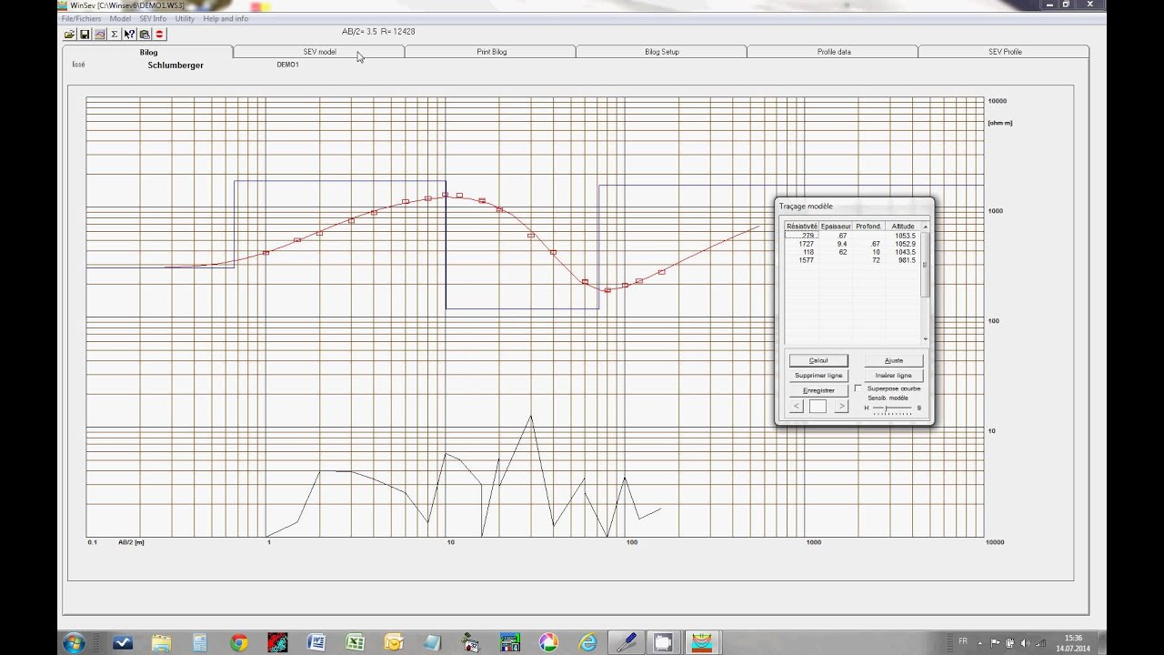Click the next arrow button in Traçage modèle

click(x=841, y=407)
